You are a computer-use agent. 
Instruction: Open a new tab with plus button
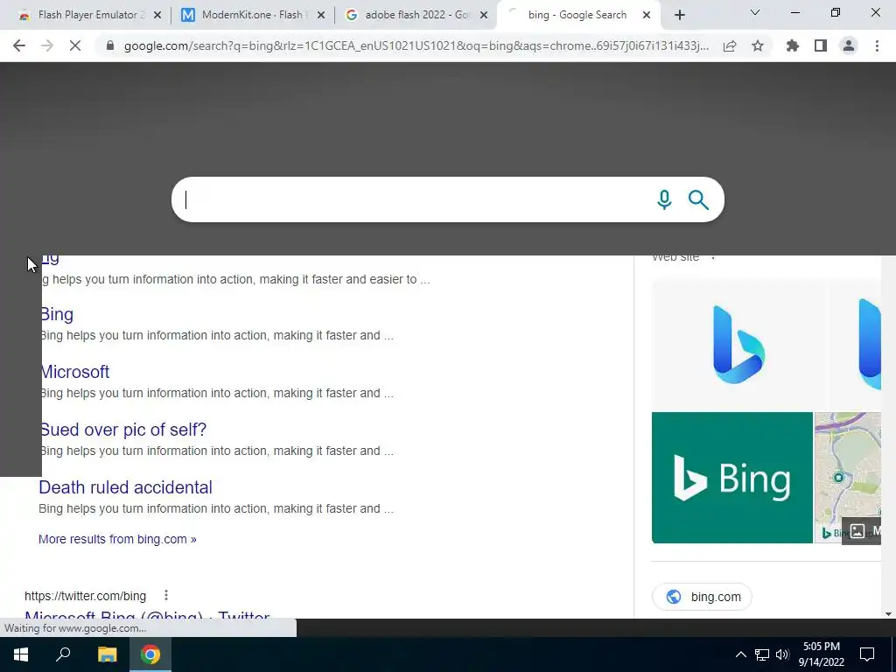click(679, 16)
